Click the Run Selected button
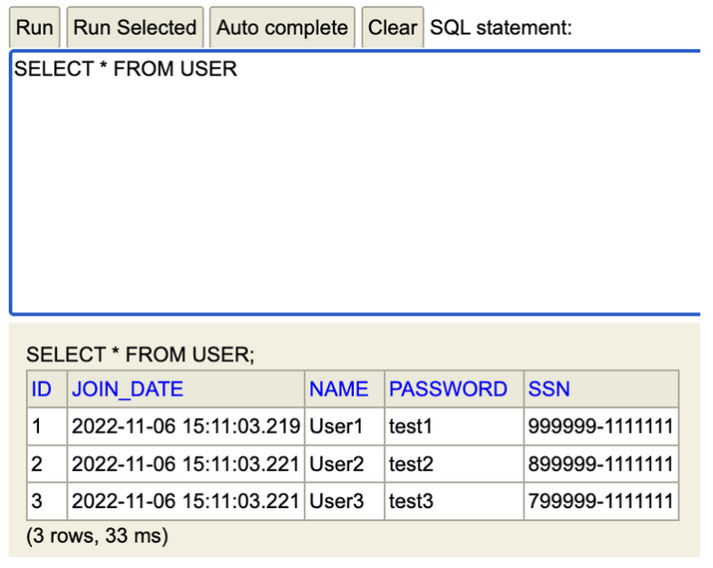713x568 pixels. pyautogui.click(x=135, y=27)
